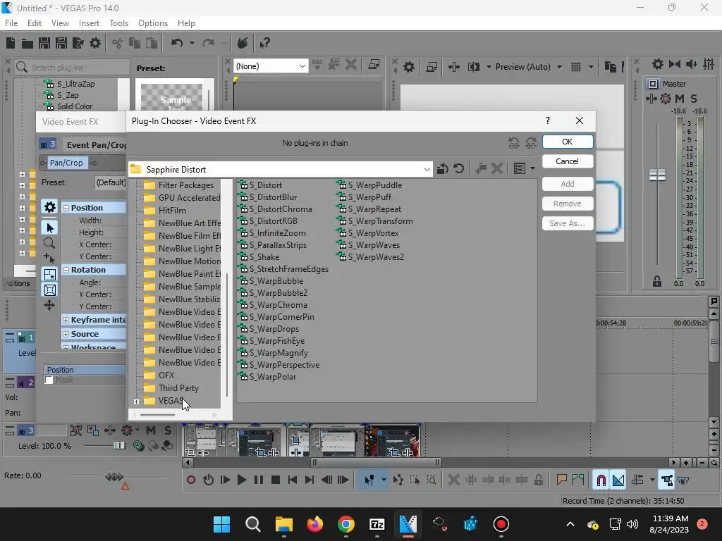Click the Pan/Crop Show Properties gear icon
This screenshot has width=722, height=541.
pos(50,207)
